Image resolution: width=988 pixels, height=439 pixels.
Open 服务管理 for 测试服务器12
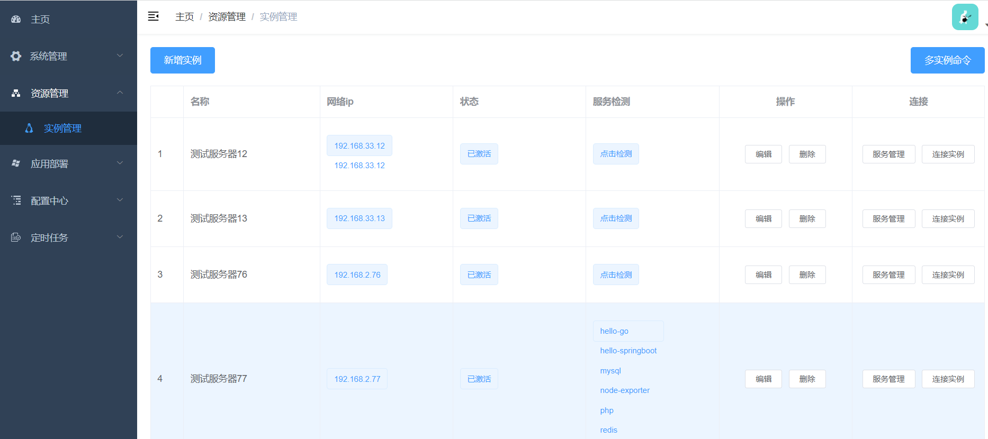pyautogui.click(x=888, y=154)
